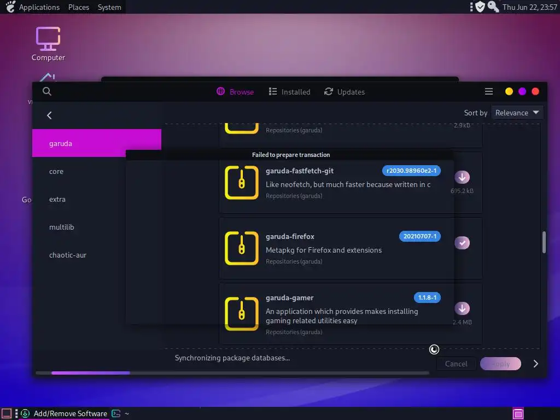
Task: Open the Sort by Relevance dropdown
Action: tap(517, 113)
